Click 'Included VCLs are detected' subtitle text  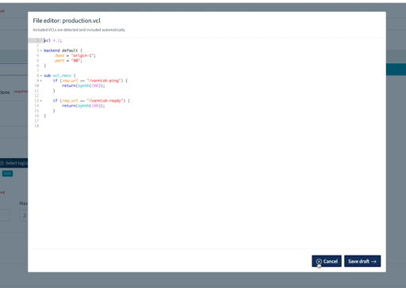pyautogui.click(x=79, y=30)
